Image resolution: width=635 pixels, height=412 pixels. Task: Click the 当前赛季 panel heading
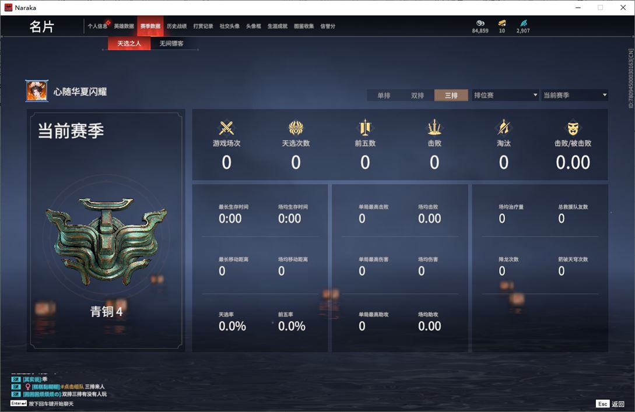(71, 131)
